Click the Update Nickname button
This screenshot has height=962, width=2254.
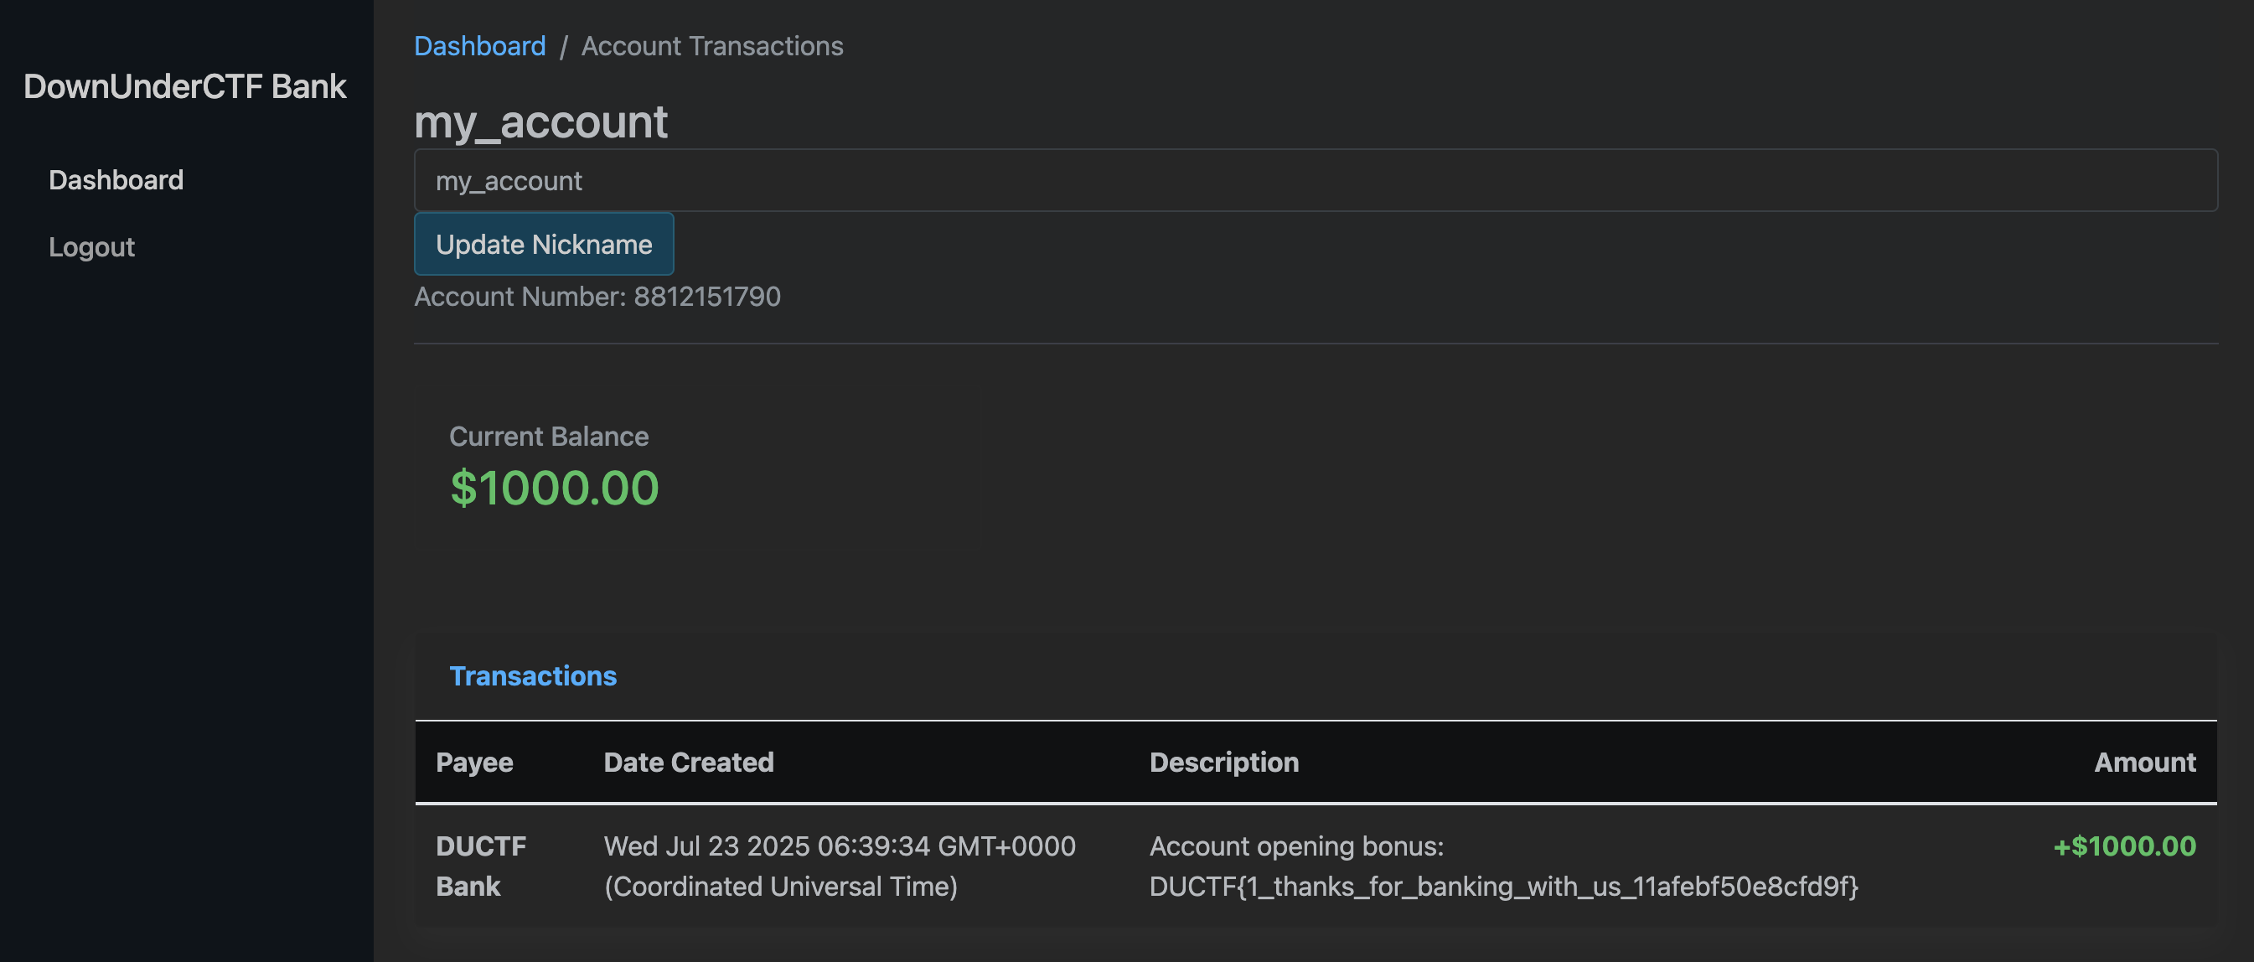pos(545,244)
